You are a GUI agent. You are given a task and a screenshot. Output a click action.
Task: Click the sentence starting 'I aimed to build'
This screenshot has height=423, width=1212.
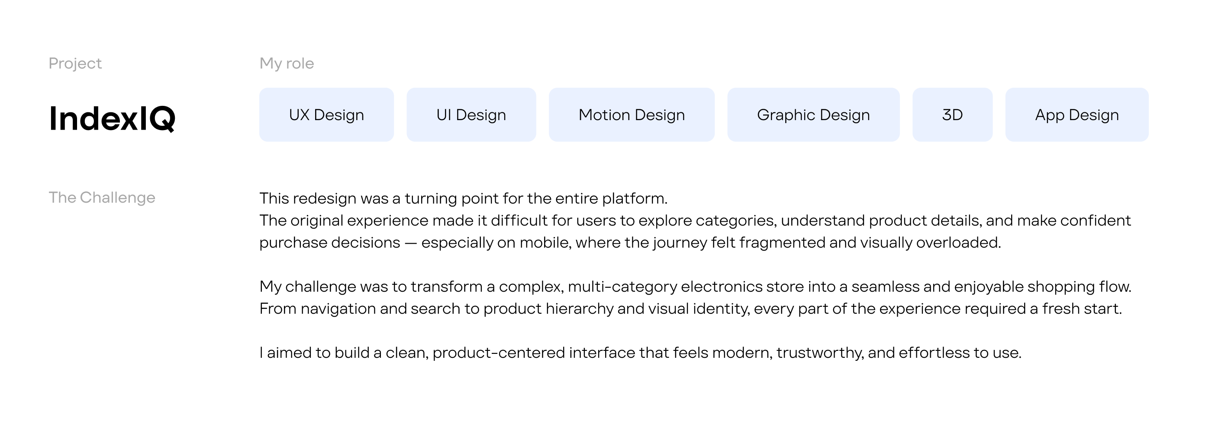point(640,353)
